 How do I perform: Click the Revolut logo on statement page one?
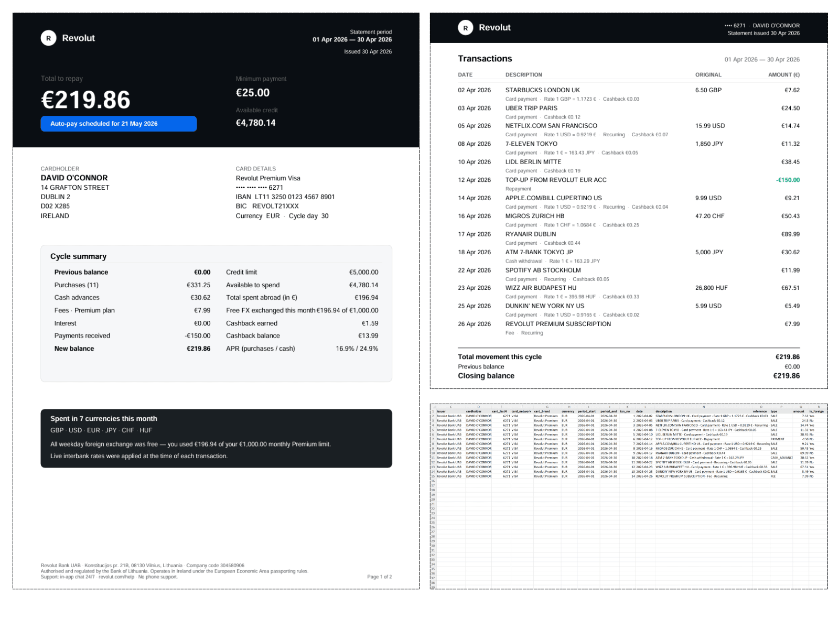tap(68, 38)
